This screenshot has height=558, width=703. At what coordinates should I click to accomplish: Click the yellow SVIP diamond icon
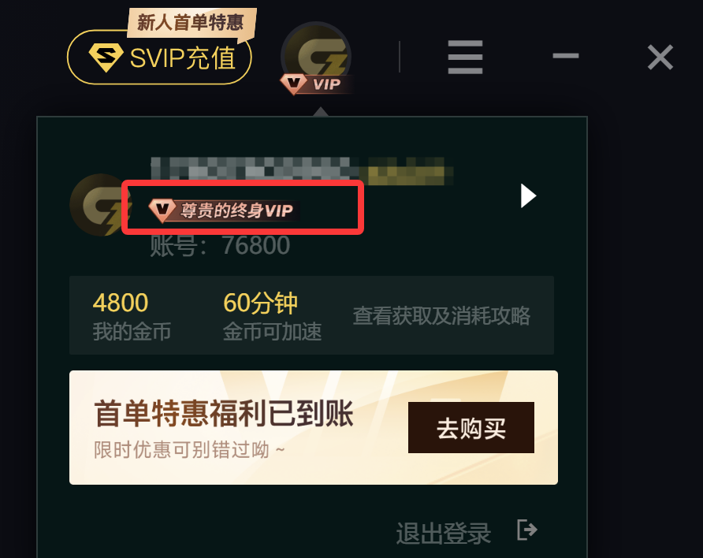click(x=106, y=58)
